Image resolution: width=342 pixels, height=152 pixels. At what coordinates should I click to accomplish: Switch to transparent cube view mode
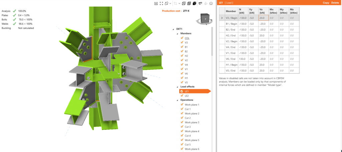pyautogui.click(x=189, y=3)
